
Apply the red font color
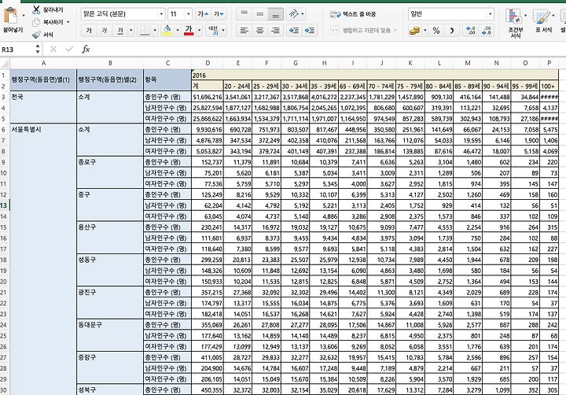pos(189,31)
